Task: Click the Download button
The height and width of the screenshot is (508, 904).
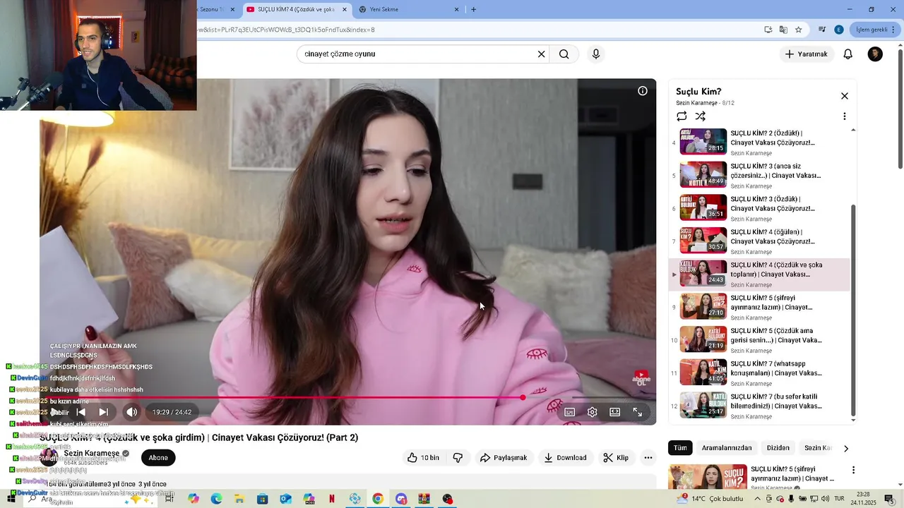Action: tap(565, 458)
